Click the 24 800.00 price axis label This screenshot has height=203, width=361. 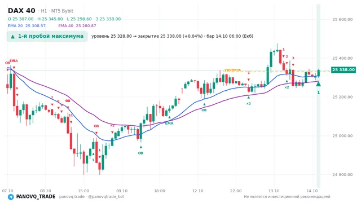342,174
